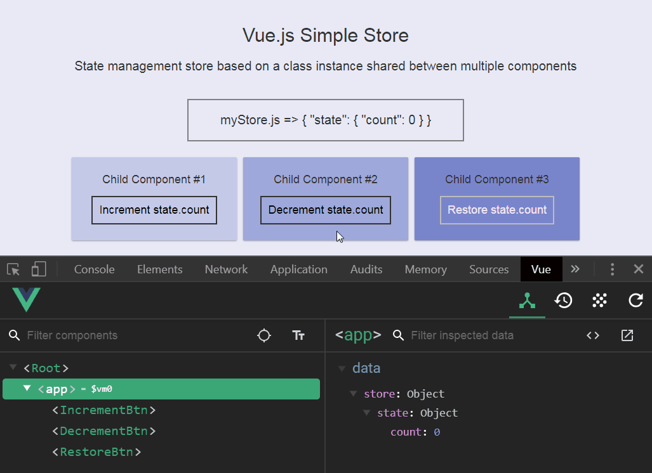Screen dimensions: 652x473
Task: Click the Vue.js Simple Store title
Action: click(326, 36)
